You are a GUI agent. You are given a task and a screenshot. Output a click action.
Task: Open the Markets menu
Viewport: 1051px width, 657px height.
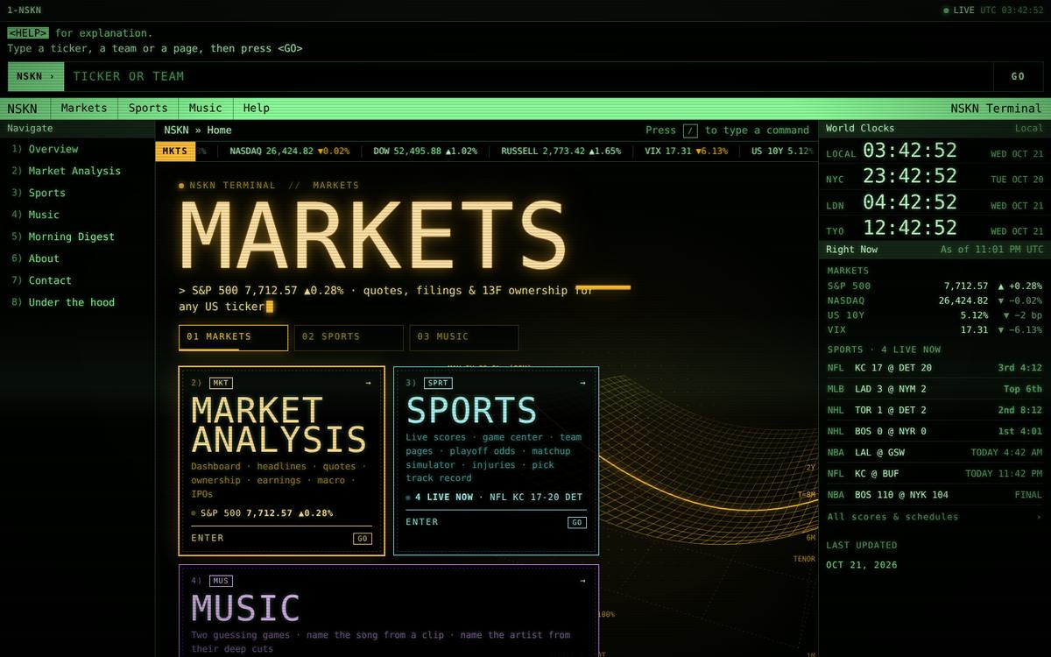[x=84, y=109]
